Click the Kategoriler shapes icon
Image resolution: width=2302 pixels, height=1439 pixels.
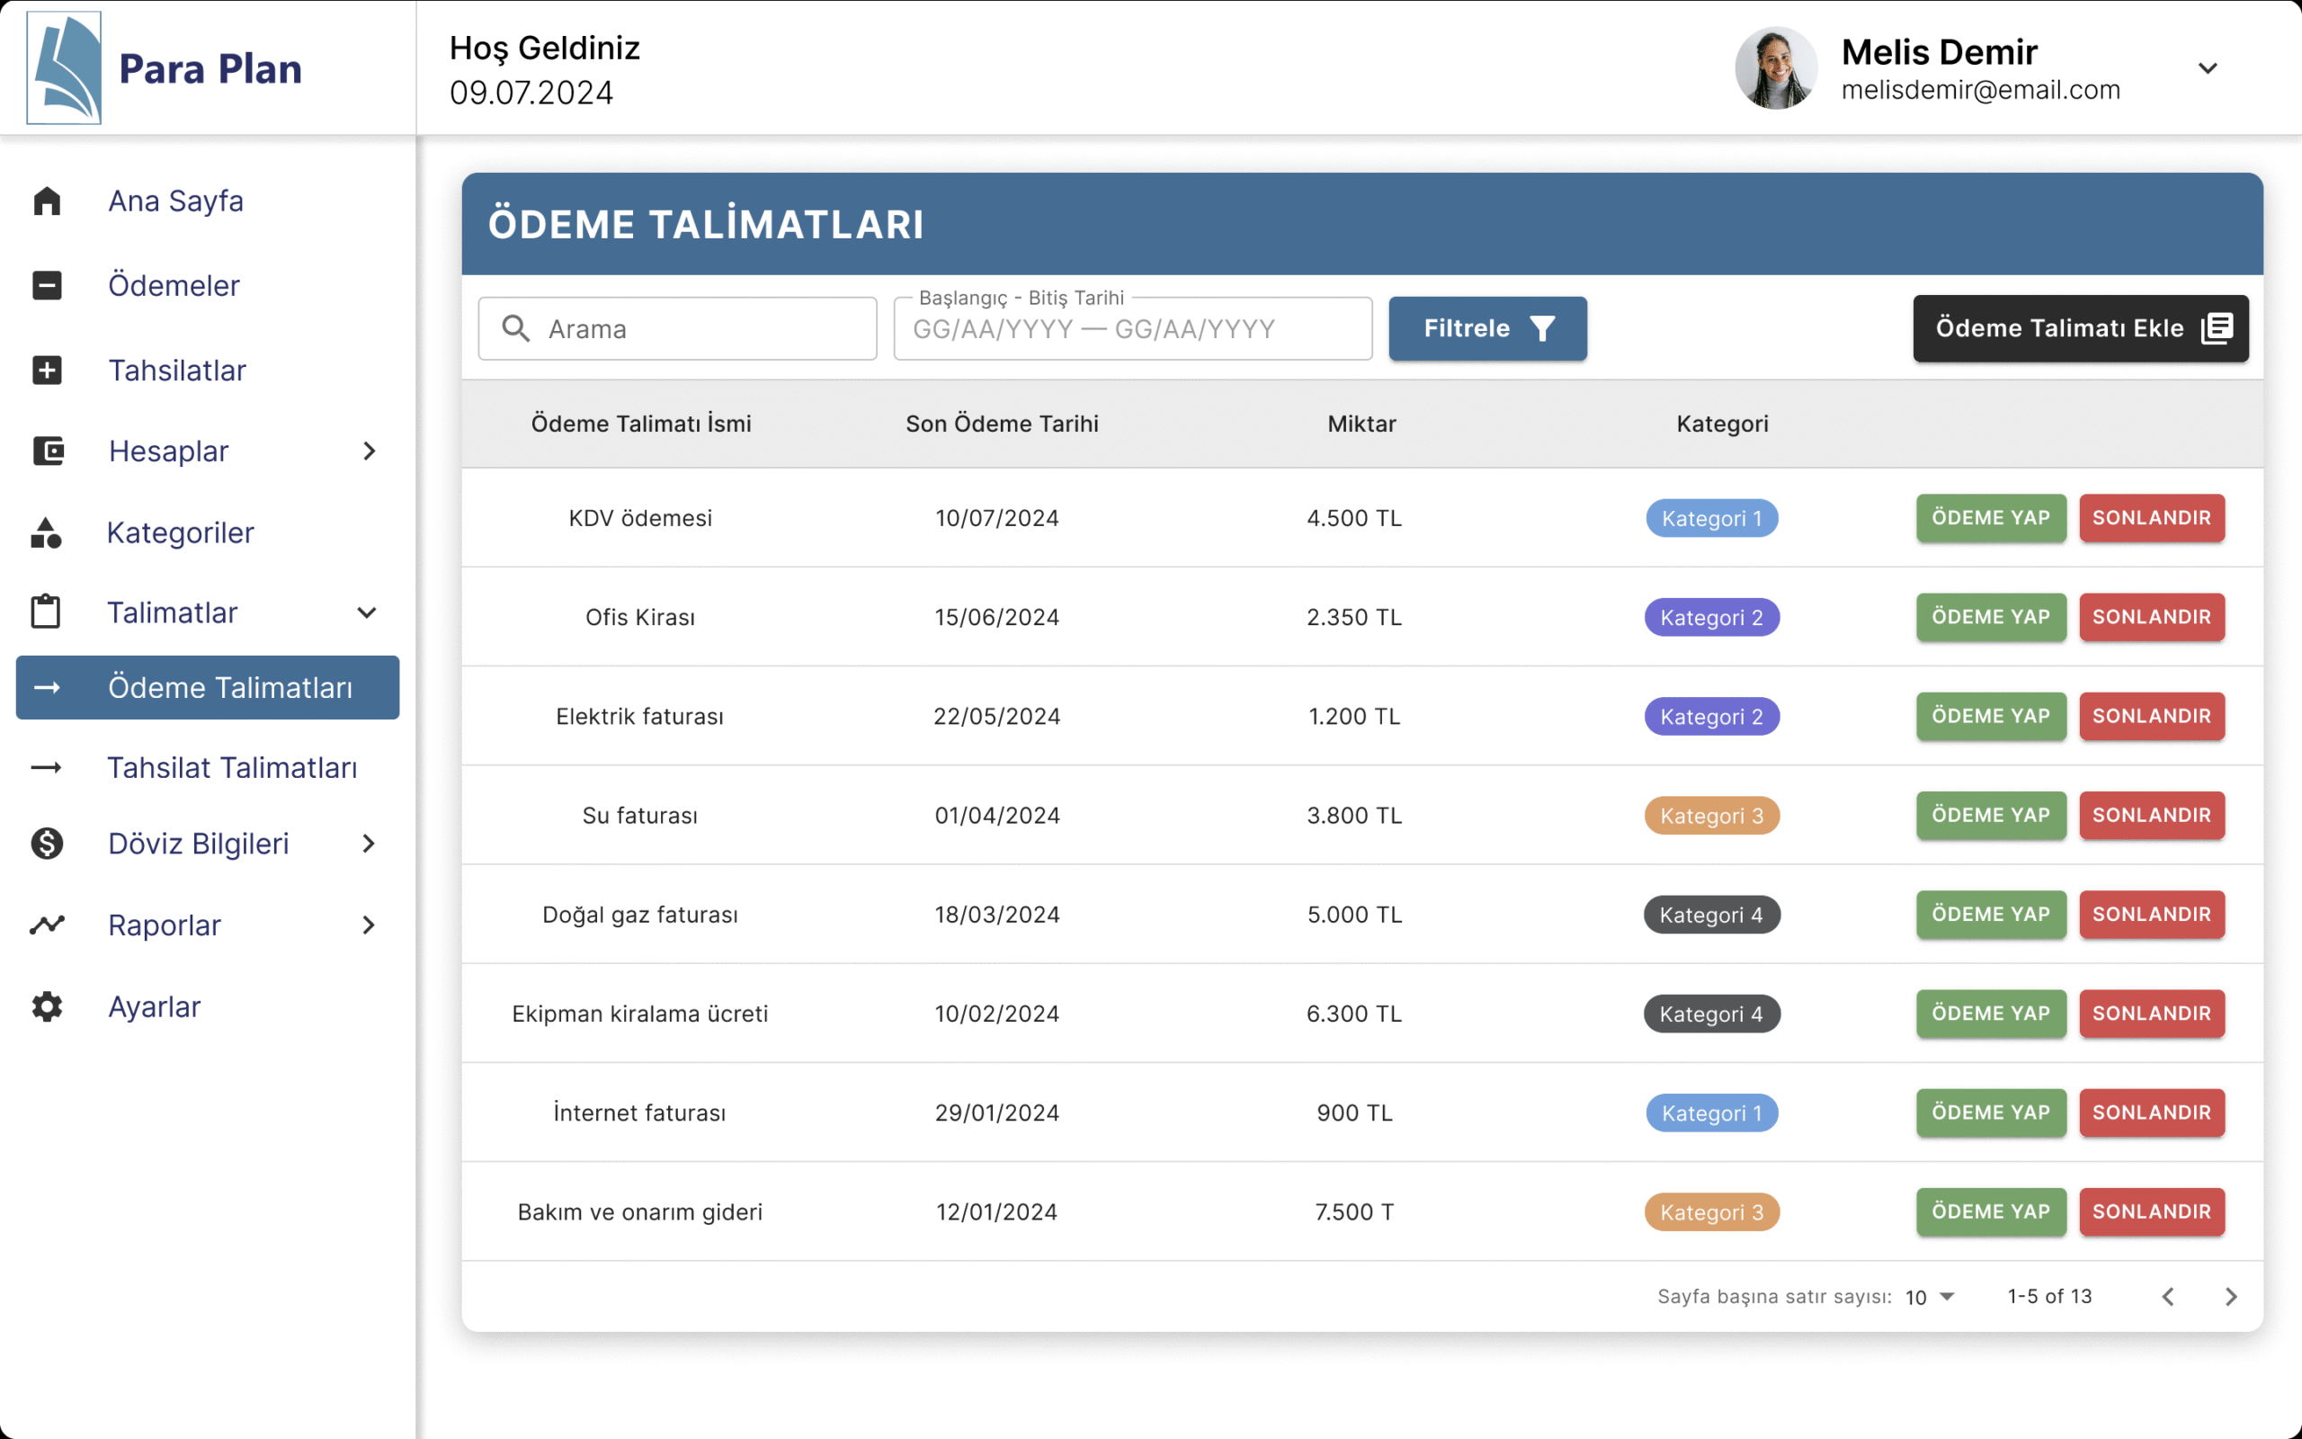pyautogui.click(x=47, y=533)
